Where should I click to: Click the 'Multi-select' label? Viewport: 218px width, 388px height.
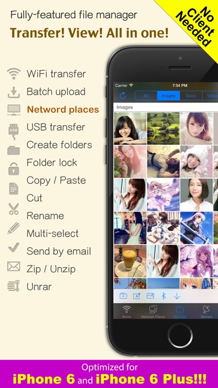tap(52, 234)
